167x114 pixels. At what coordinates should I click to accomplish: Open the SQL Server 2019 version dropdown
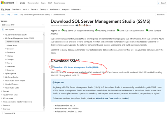[23, 25]
